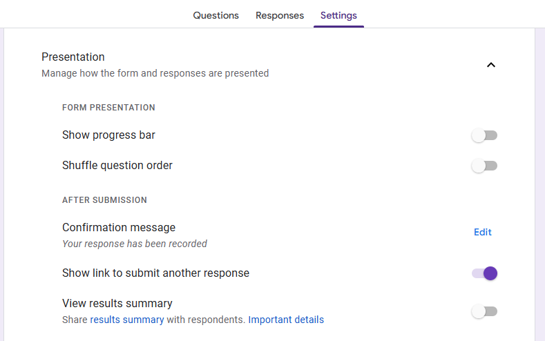Enable the Show progress bar switch
Image resolution: width=545 pixels, height=341 pixels.
tap(484, 135)
